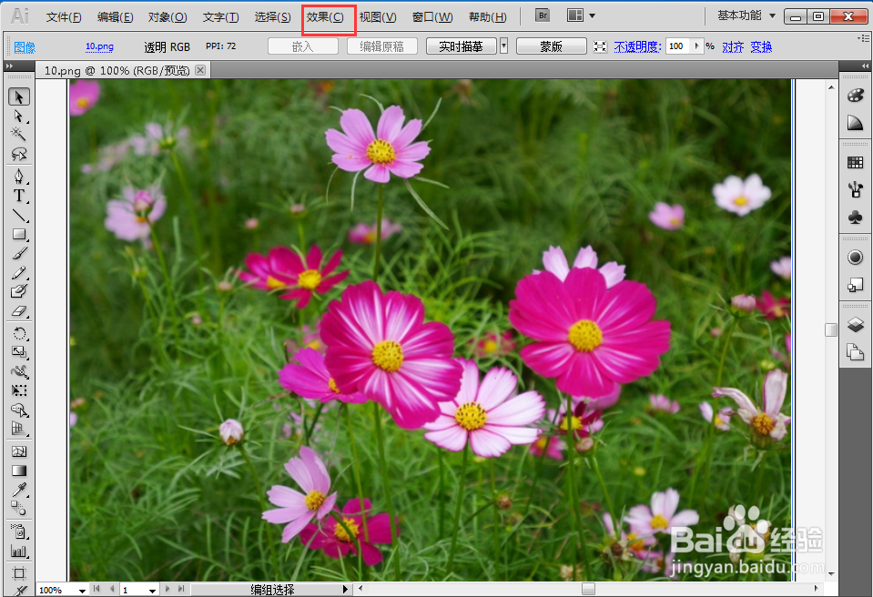Select the Warp tool
The image size is (873, 597).
point(19,371)
